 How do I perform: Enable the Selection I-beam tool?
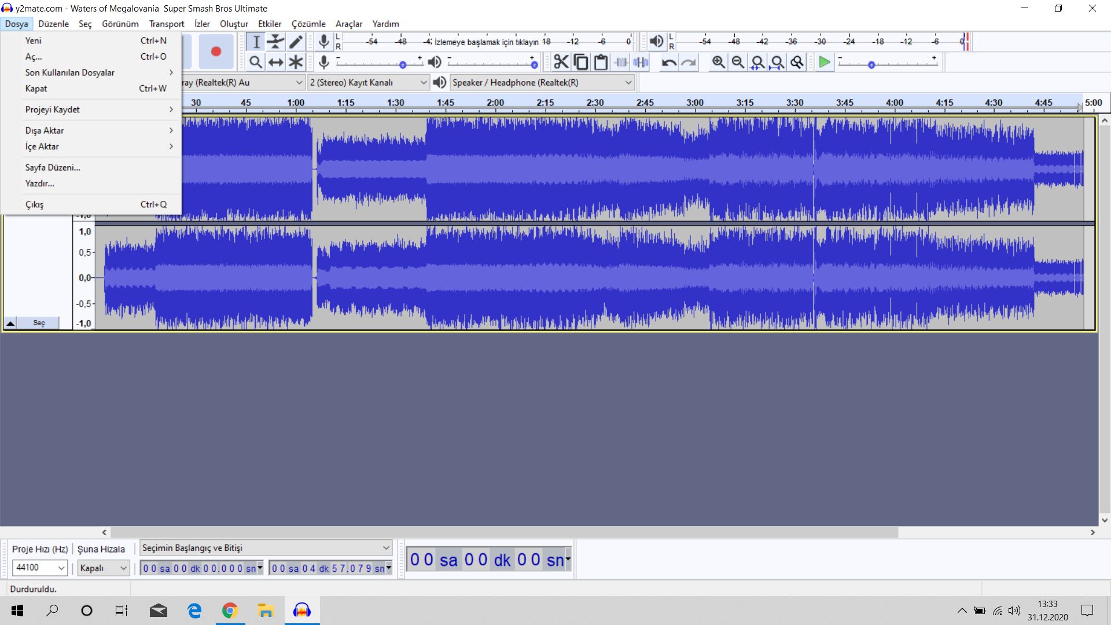pos(256,42)
